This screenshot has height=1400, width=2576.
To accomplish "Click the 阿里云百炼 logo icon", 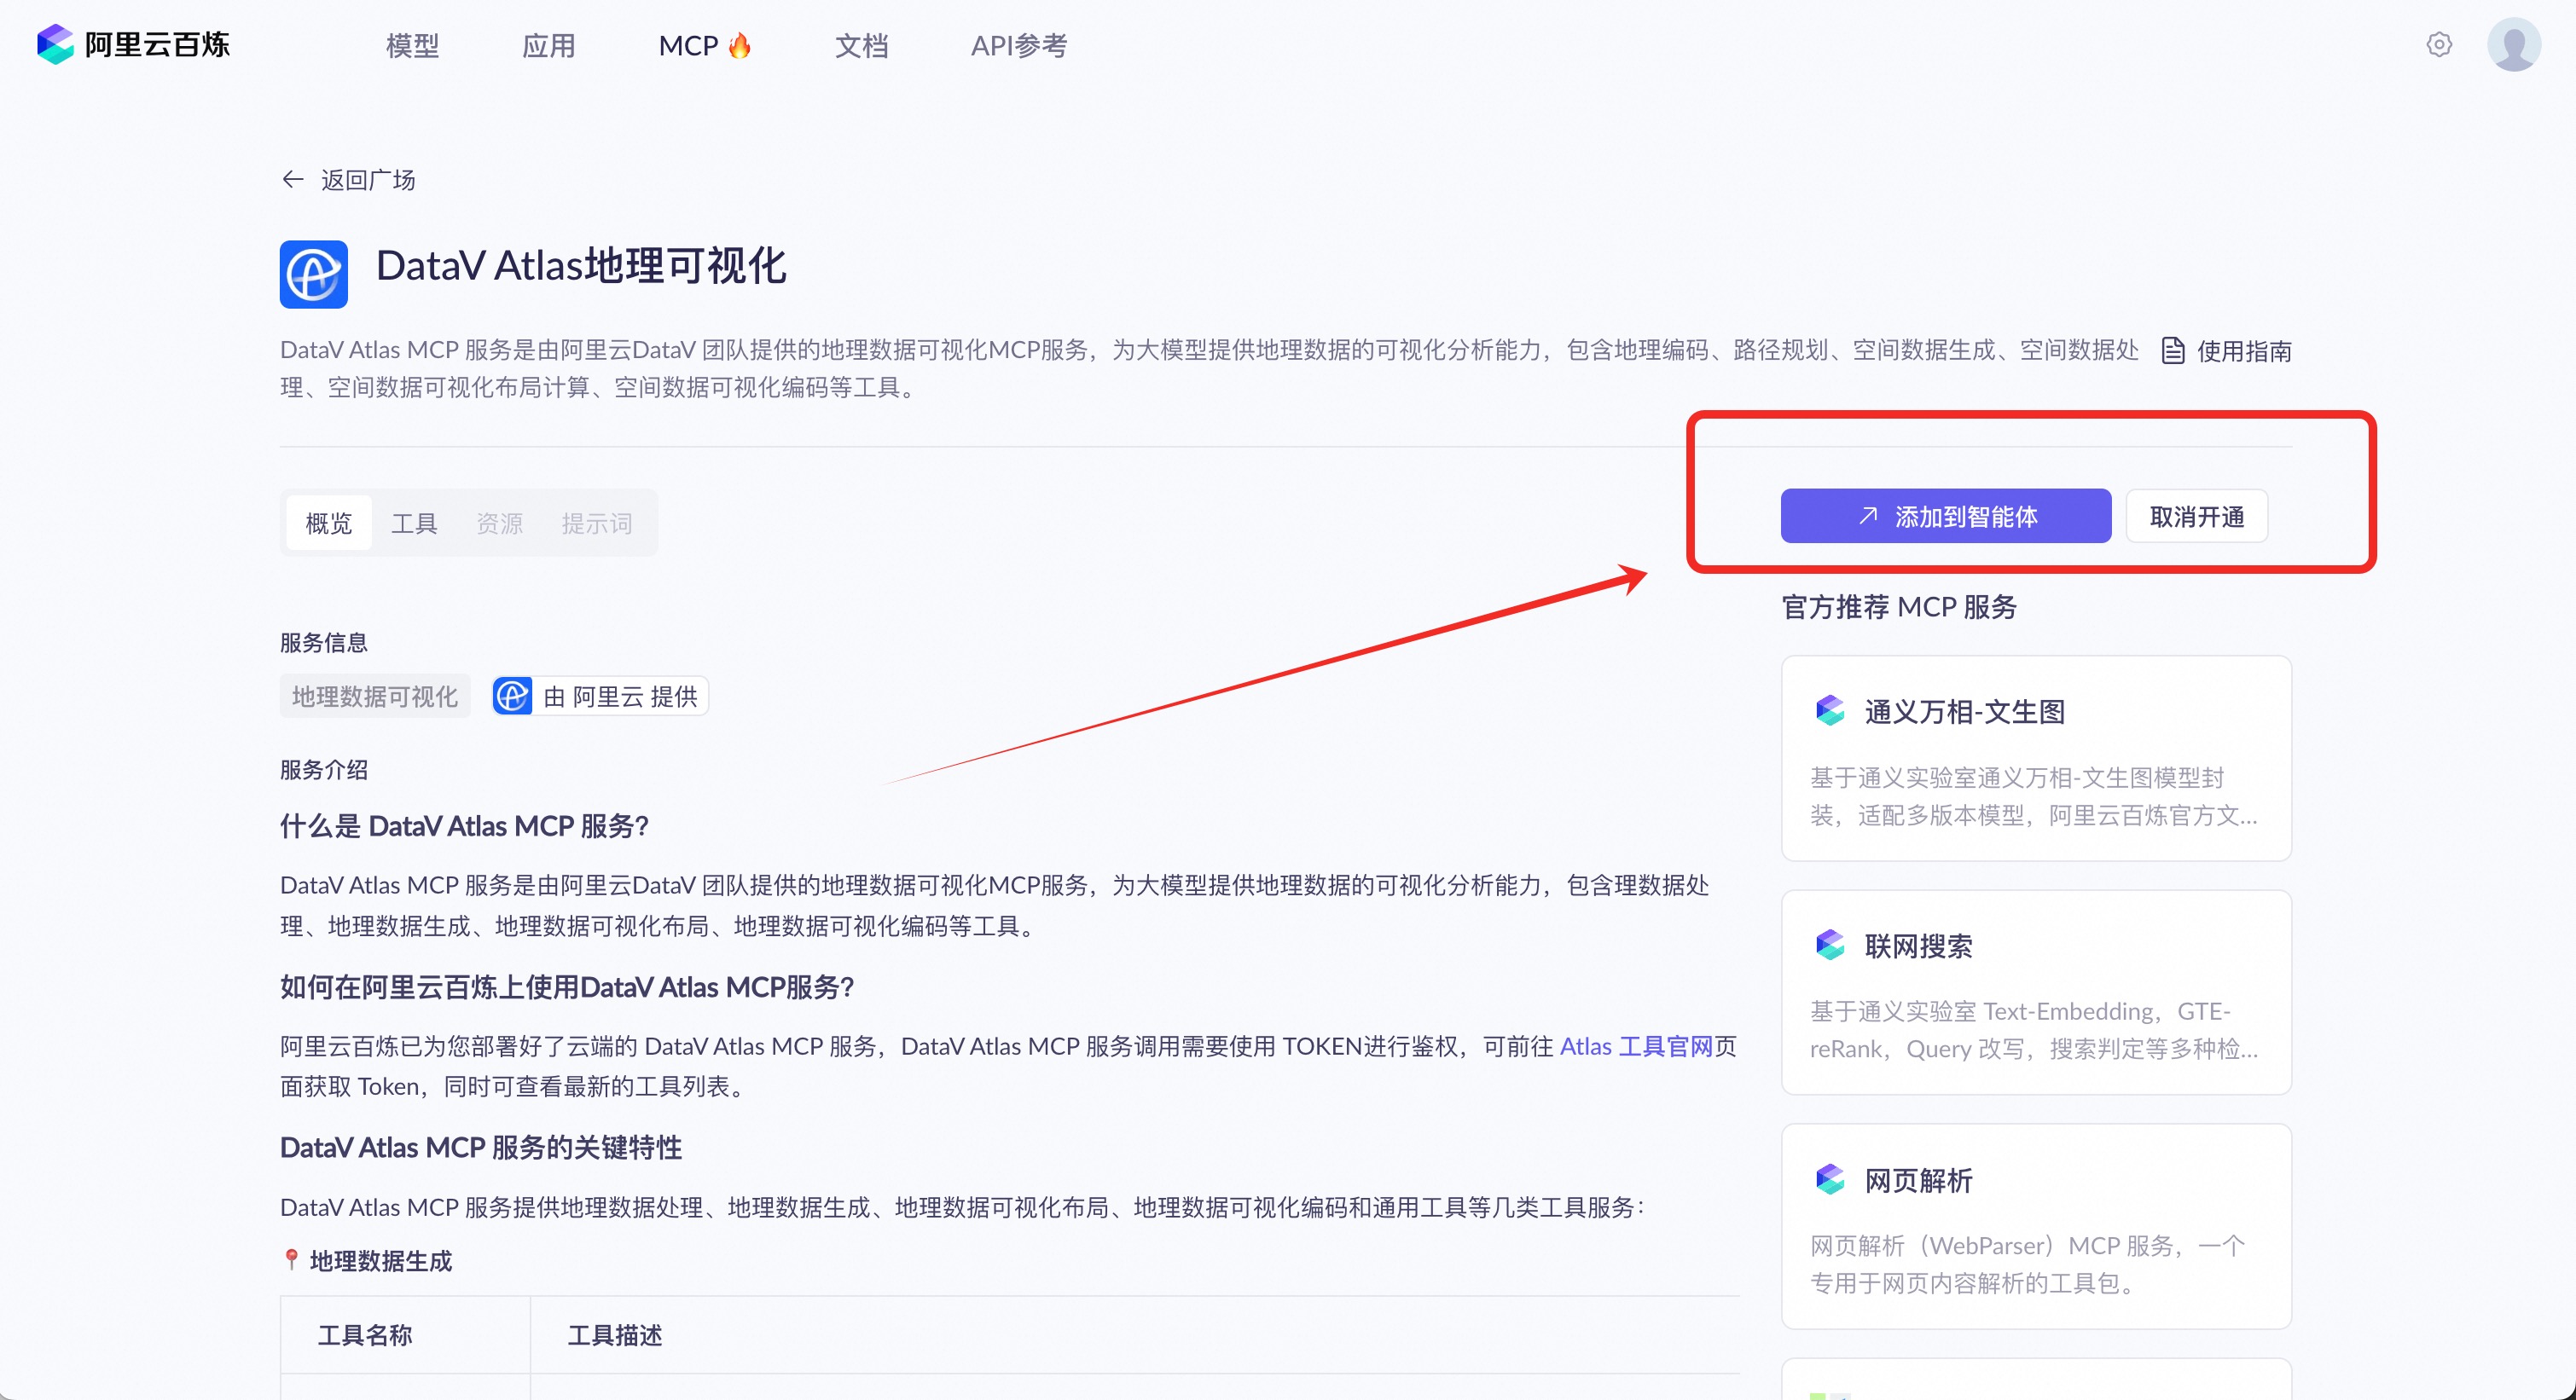I will [55, 45].
